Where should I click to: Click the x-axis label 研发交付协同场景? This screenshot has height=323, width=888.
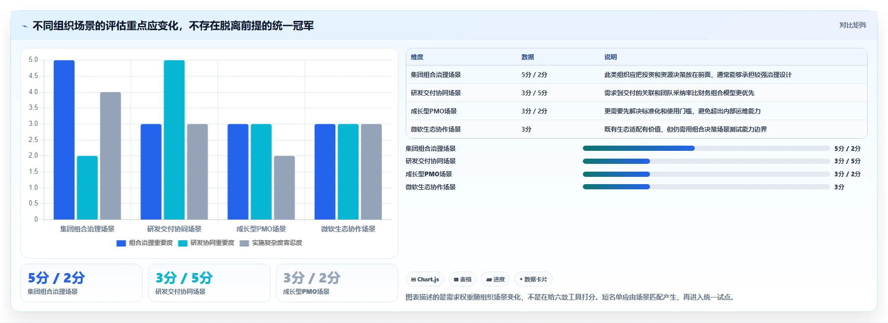[x=174, y=229]
